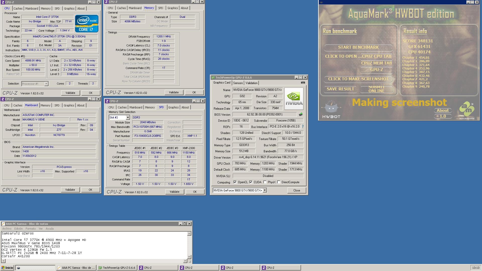
Task: Click the CPU-Z icon in SPD window title
Action: [107, 101]
